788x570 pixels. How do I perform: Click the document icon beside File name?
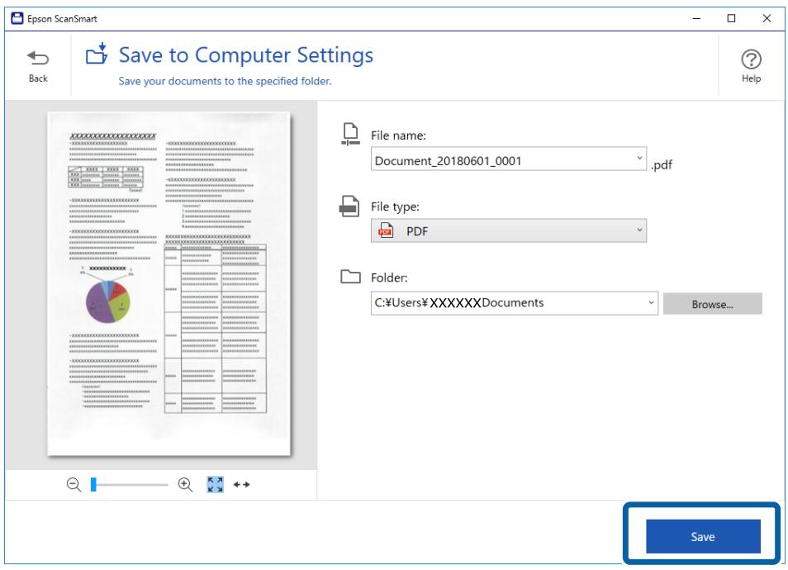[x=350, y=135]
